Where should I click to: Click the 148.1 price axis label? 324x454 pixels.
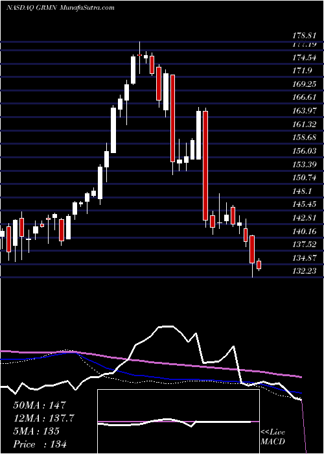click(x=301, y=191)
